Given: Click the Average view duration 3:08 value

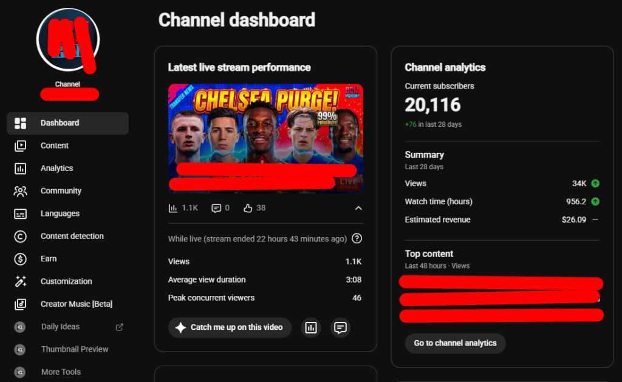Looking at the screenshot, I should pos(354,280).
